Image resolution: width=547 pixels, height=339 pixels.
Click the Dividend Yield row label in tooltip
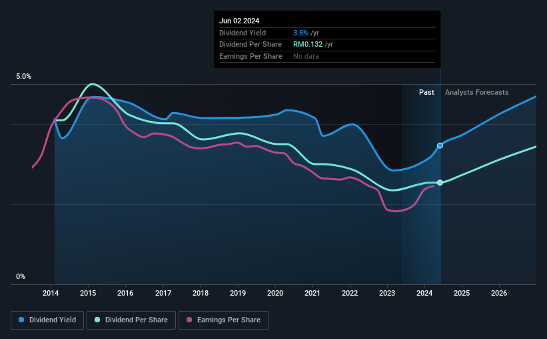[243, 33]
